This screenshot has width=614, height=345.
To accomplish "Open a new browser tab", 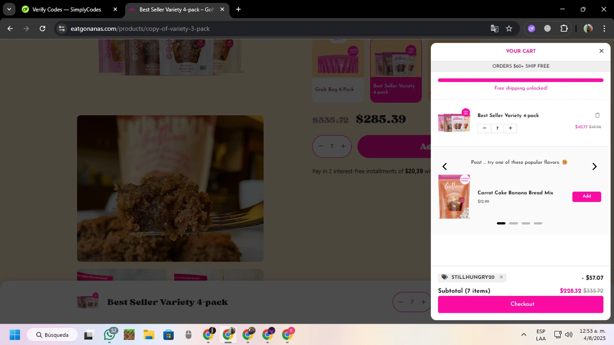I will pos(238,9).
